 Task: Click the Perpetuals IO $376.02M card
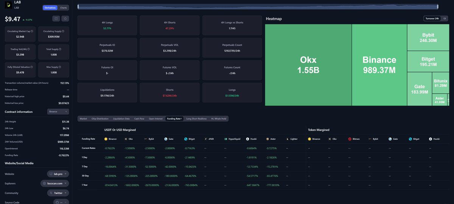coord(107,48)
